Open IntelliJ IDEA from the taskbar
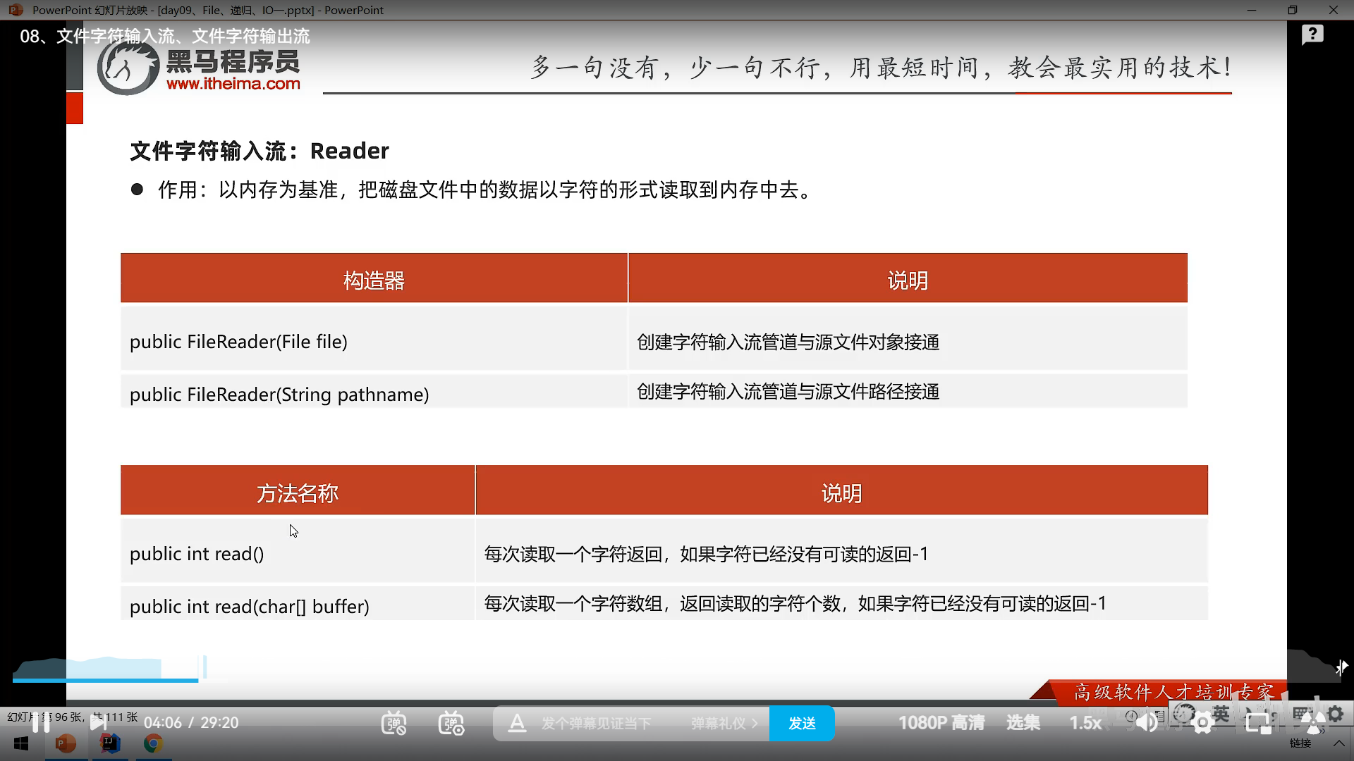Image resolution: width=1354 pixels, height=761 pixels. pos(110,743)
